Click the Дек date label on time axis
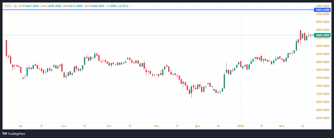 [197, 126]
